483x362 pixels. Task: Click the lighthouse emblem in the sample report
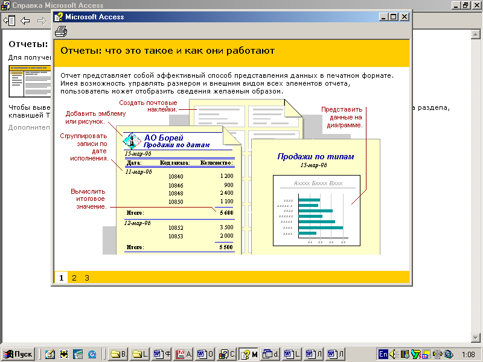tap(132, 141)
